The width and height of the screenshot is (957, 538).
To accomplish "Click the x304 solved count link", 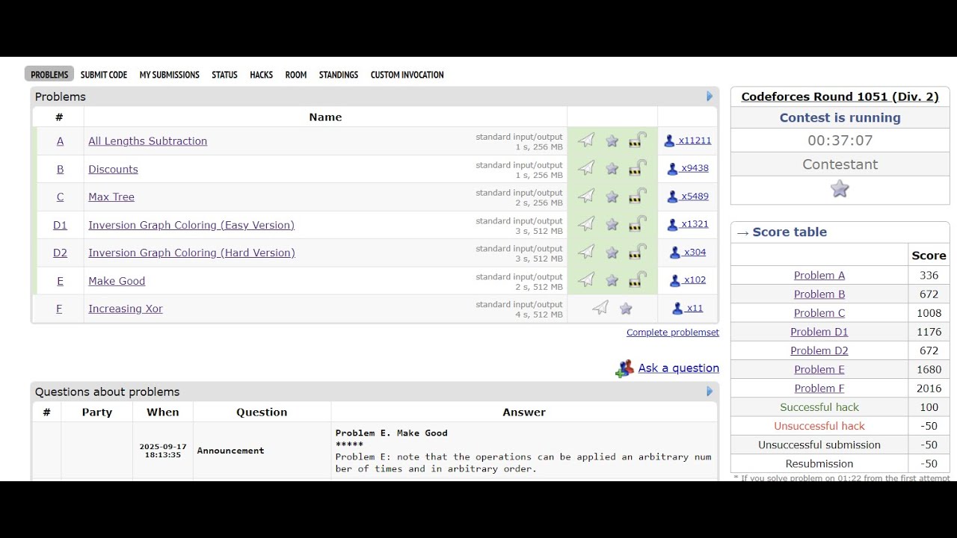I will click(x=695, y=253).
